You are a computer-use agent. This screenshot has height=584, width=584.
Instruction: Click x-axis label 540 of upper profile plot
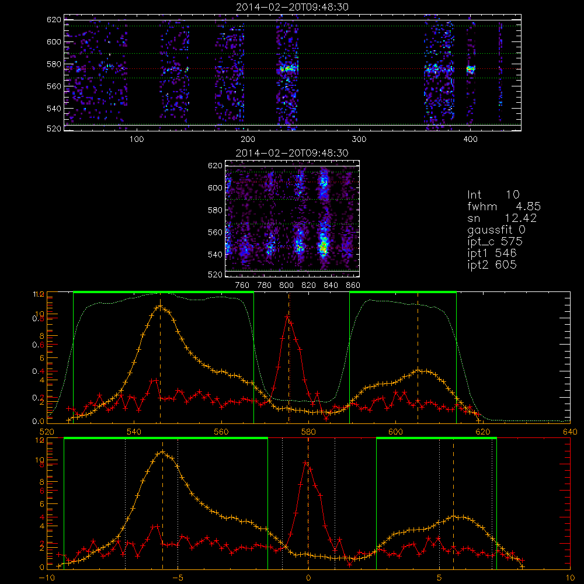(134, 432)
